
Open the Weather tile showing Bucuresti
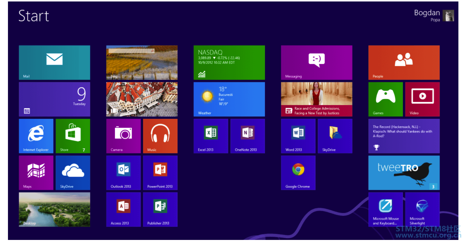pyautogui.click(x=229, y=99)
